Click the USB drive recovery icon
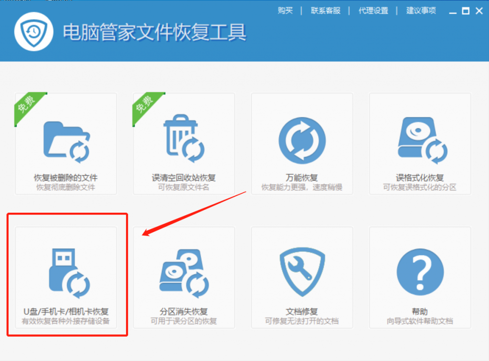 (69, 273)
